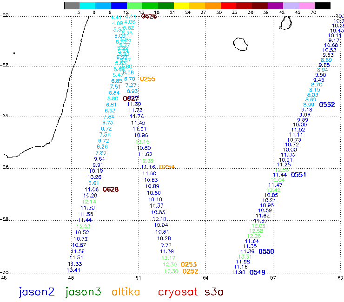Click the jason3 legend label

83,292
